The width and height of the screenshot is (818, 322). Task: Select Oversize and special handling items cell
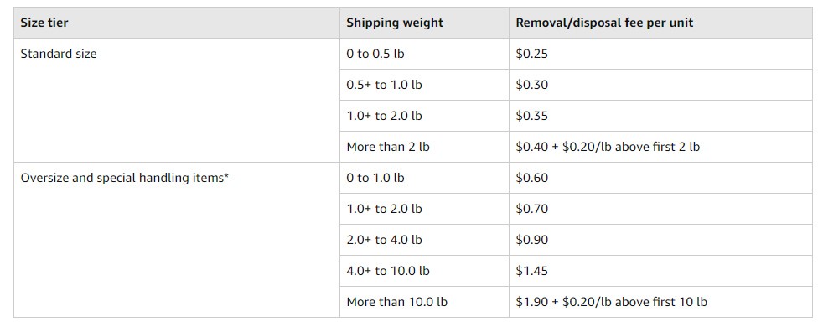click(177, 240)
